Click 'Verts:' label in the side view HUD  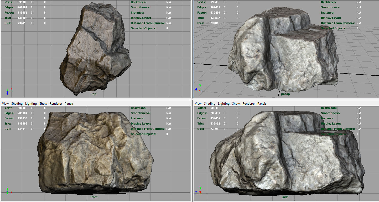(x=201, y=108)
